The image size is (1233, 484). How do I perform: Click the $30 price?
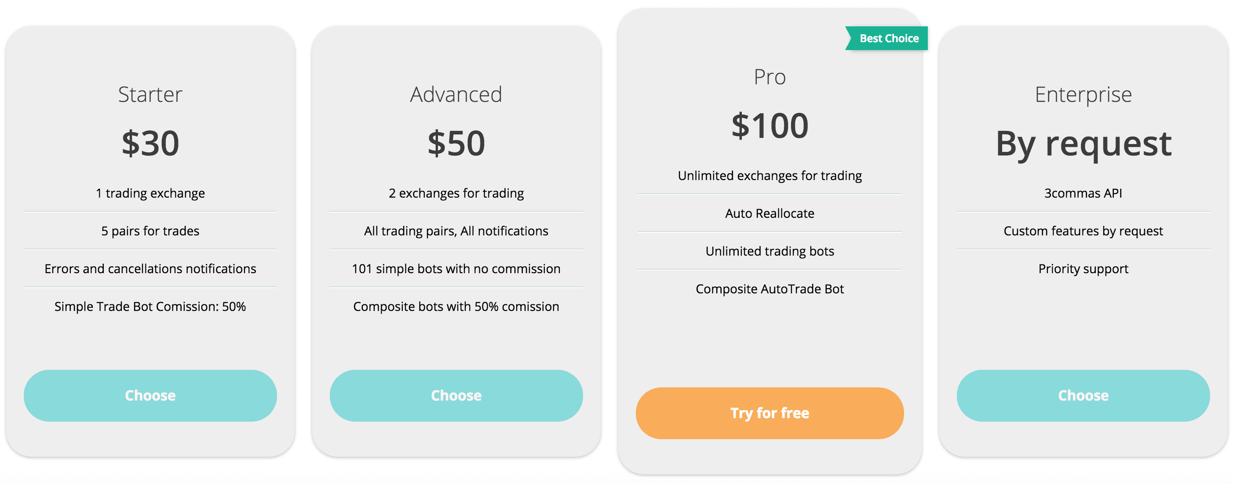[x=150, y=143]
